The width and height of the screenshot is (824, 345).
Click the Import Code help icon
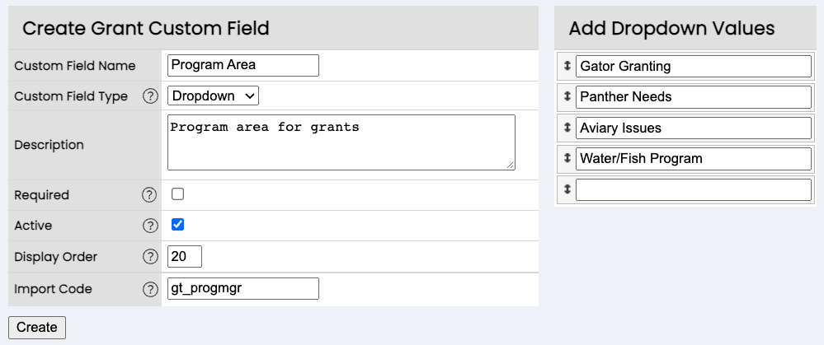[150, 289]
